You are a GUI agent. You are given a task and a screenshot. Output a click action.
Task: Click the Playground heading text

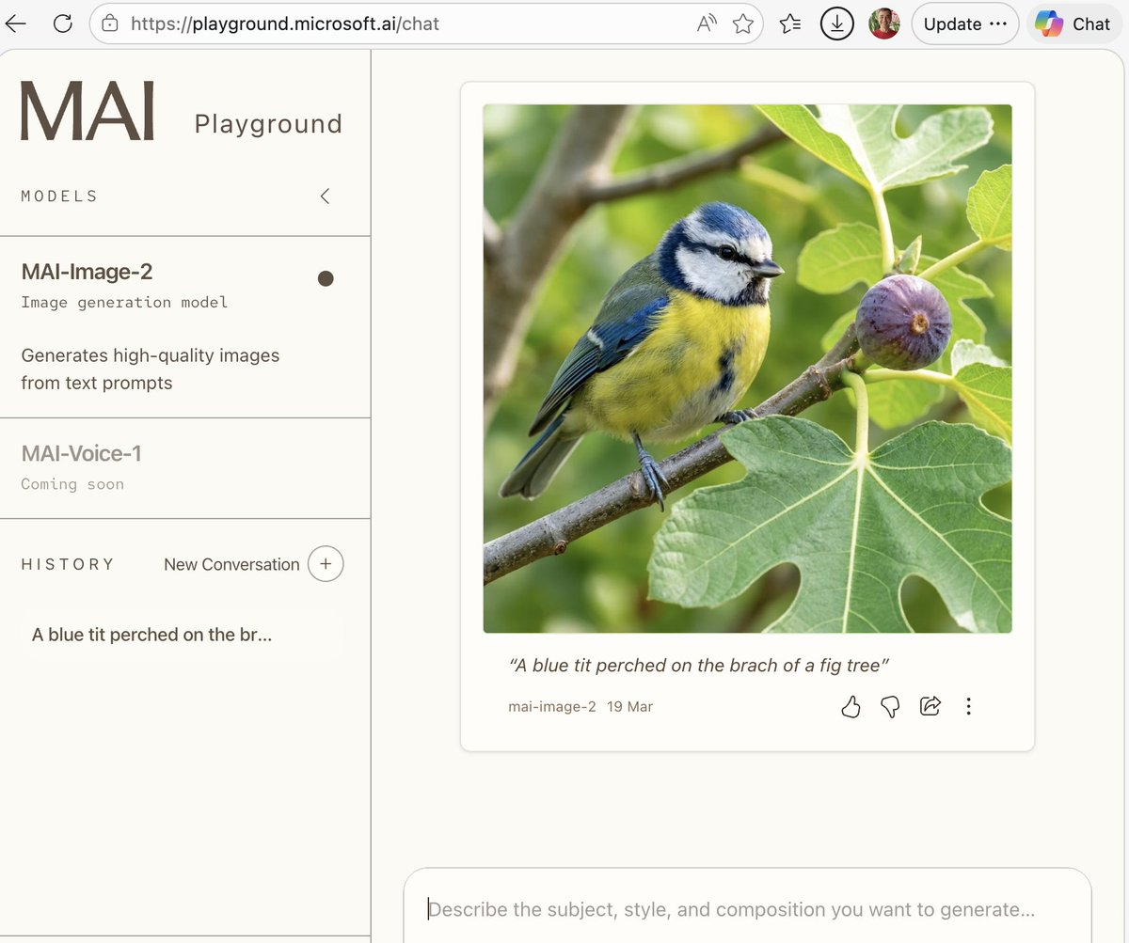268,123
